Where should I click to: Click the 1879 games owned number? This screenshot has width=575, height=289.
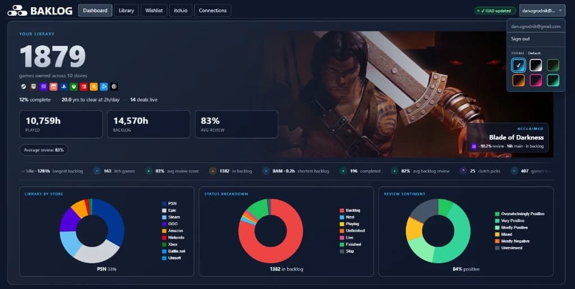pos(52,57)
